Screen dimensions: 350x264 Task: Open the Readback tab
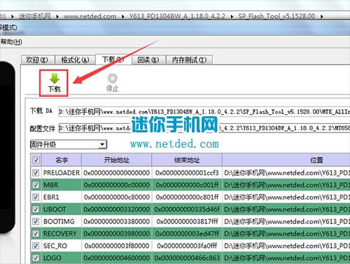[148, 60]
